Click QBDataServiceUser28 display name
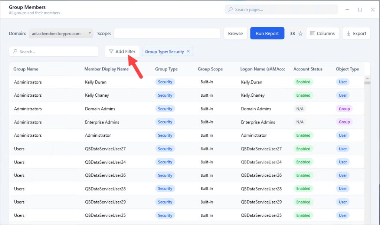Image resolution: width=380 pixels, height=225 pixels. click(x=105, y=189)
